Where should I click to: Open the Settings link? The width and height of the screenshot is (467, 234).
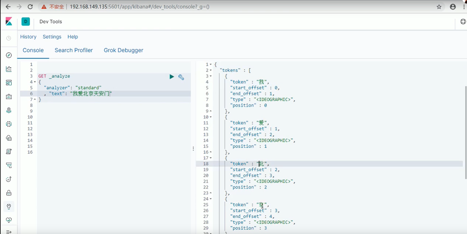click(52, 37)
